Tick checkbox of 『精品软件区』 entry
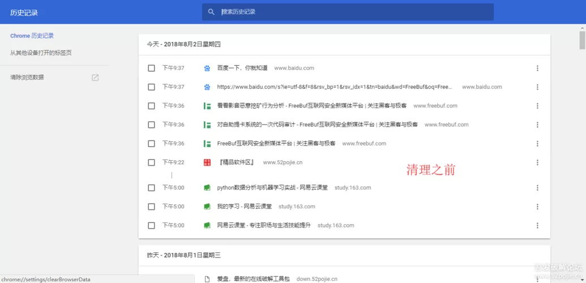 pyautogui.click(x=151, y=162)
